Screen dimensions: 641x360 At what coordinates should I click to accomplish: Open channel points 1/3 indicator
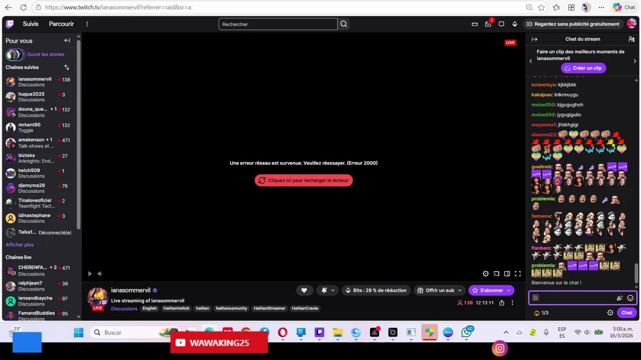[x=541, y=312]
